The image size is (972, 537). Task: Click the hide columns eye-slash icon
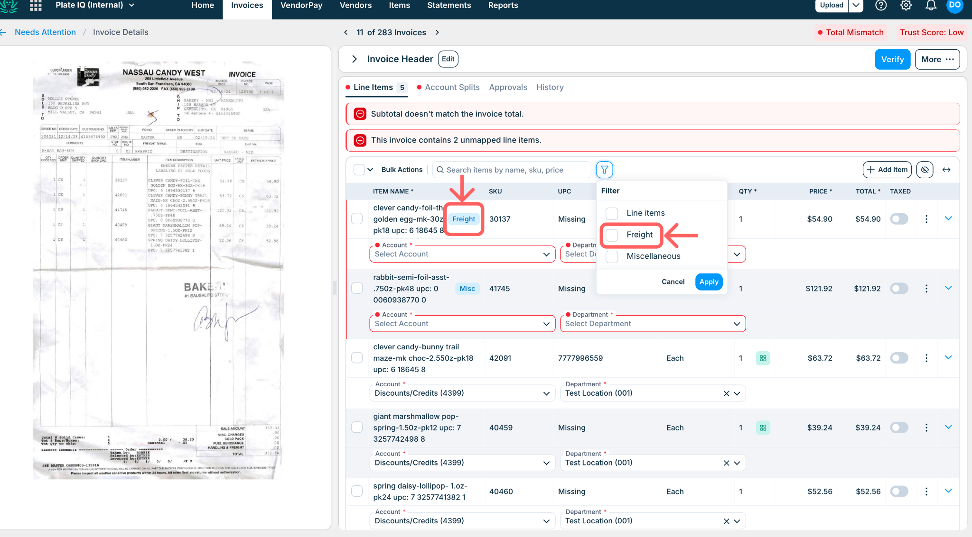click(x=925, y=170)
